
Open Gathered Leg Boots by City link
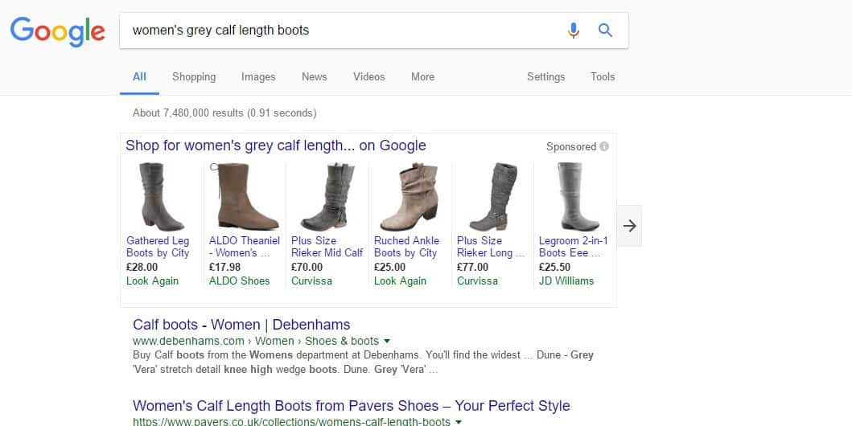coord(158,247)
